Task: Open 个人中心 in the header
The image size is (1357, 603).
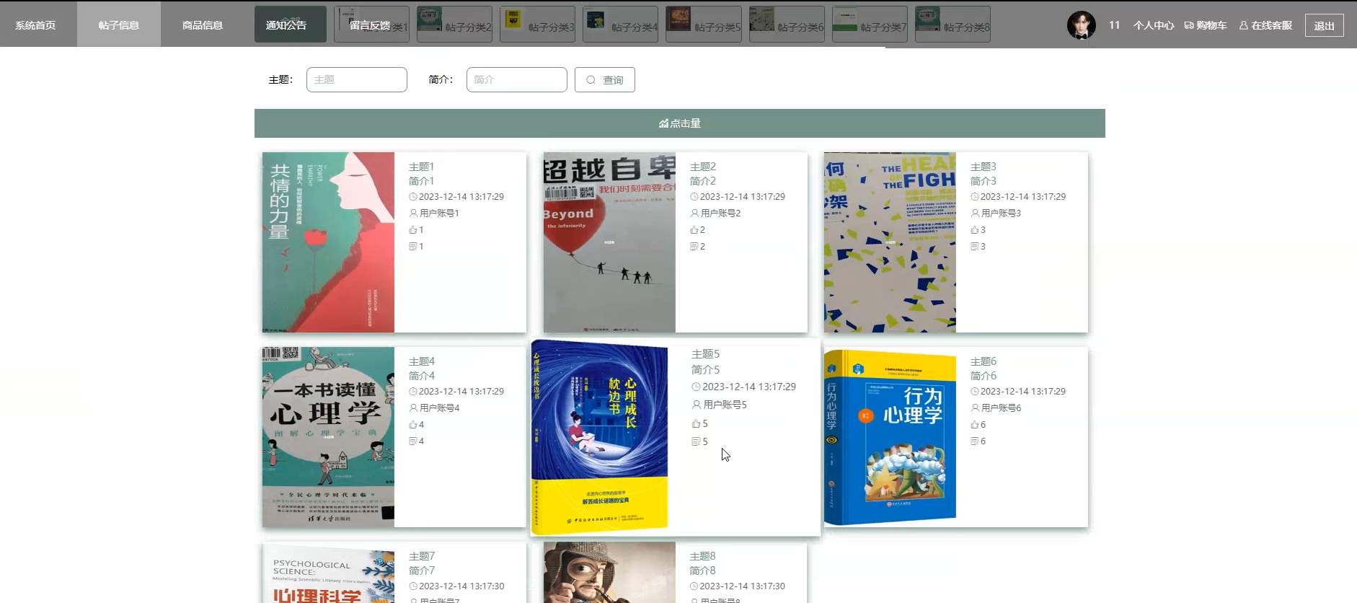Action: (x=1153, y=25)
